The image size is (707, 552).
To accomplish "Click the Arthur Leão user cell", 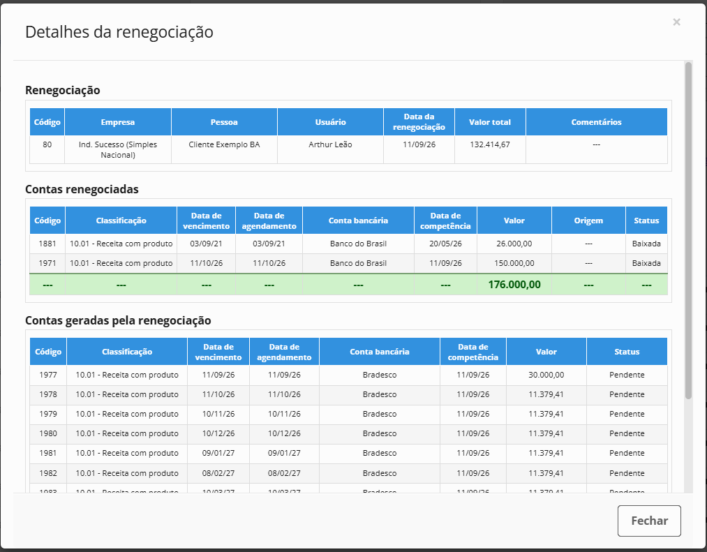I will point(330,149).
